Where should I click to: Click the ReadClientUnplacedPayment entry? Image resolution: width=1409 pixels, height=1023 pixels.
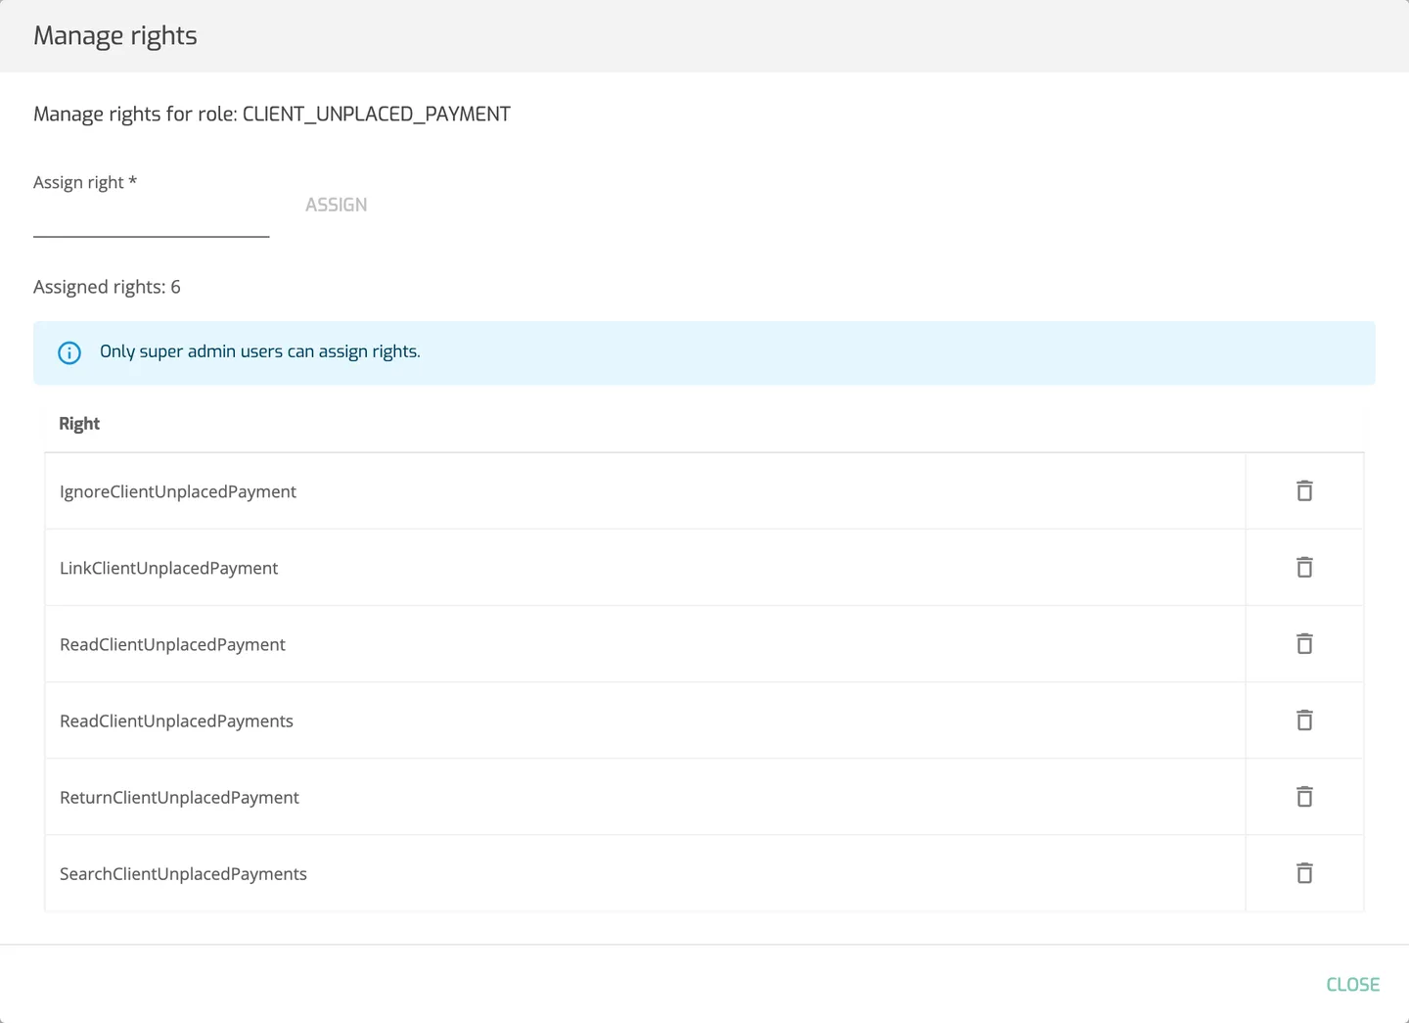coord(172,644)
